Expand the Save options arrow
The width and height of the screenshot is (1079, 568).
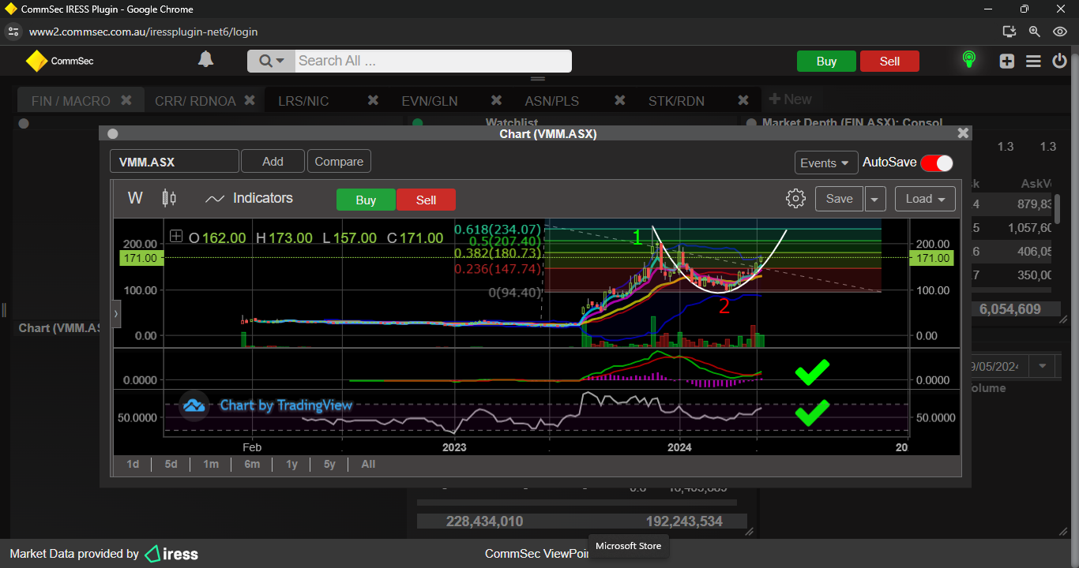[874, 199]
